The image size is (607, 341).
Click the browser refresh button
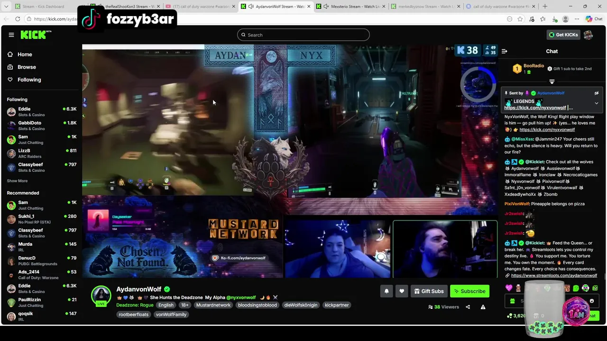coord(18,19)
